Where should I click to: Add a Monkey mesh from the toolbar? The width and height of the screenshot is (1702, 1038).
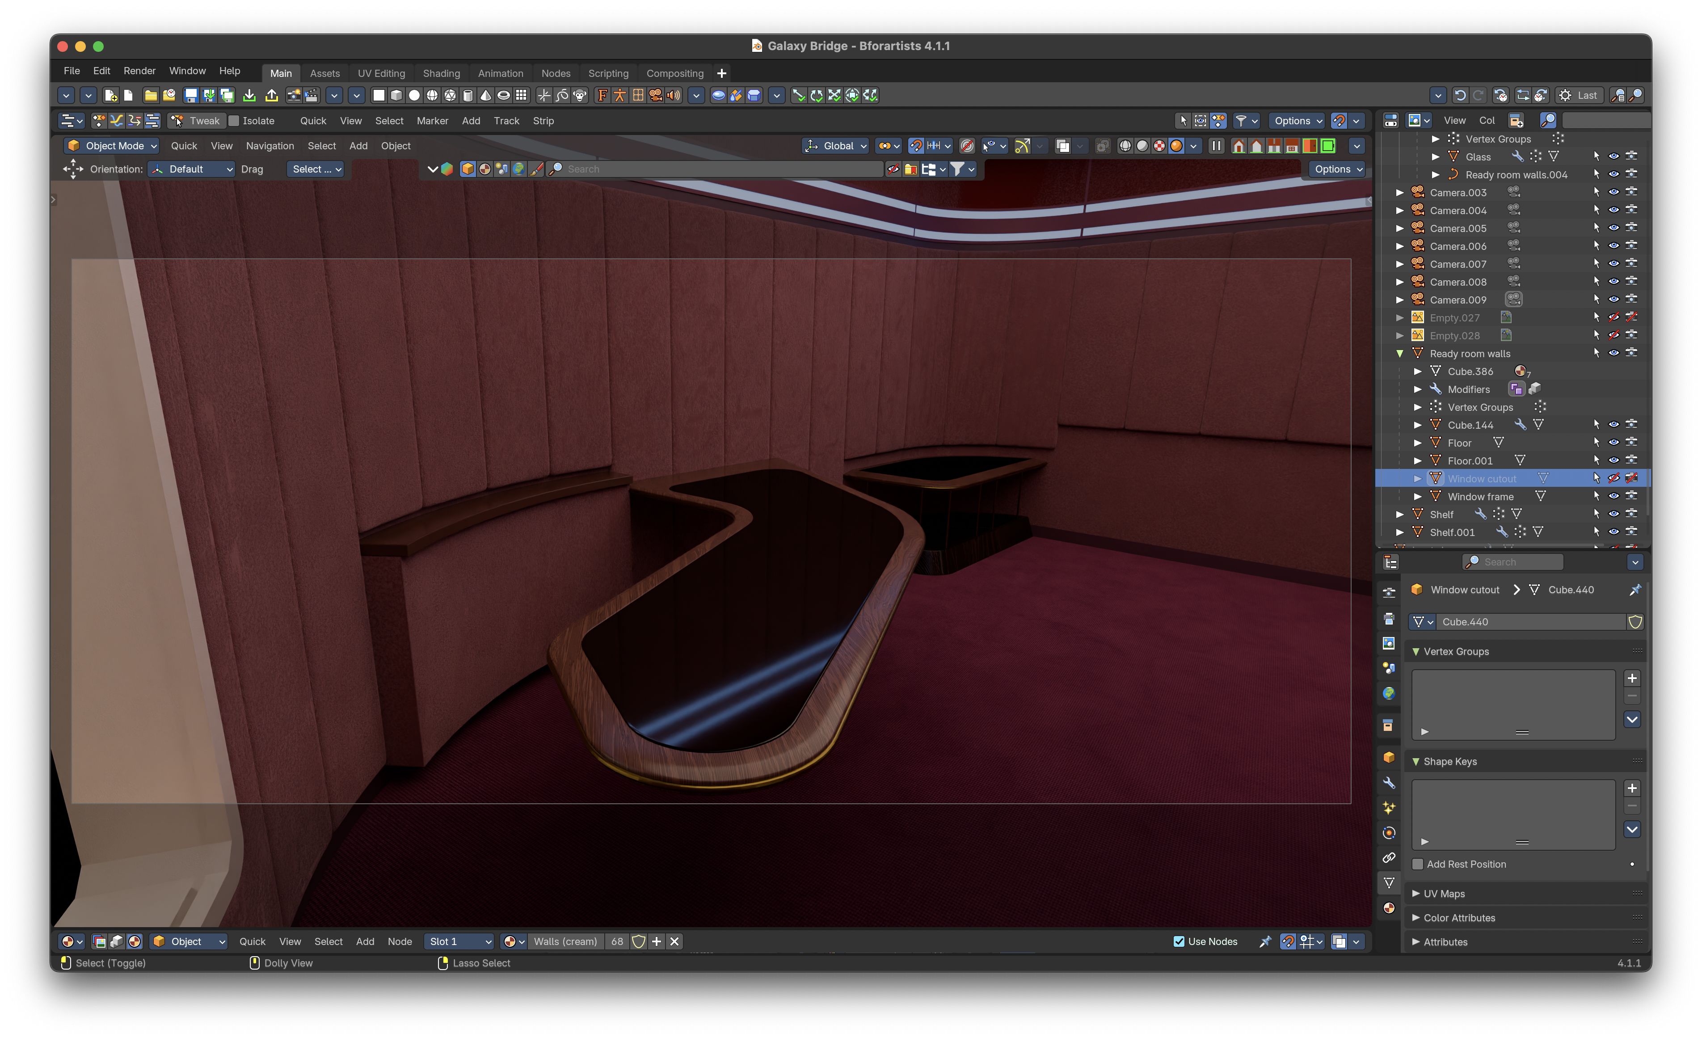coord(580,95)
